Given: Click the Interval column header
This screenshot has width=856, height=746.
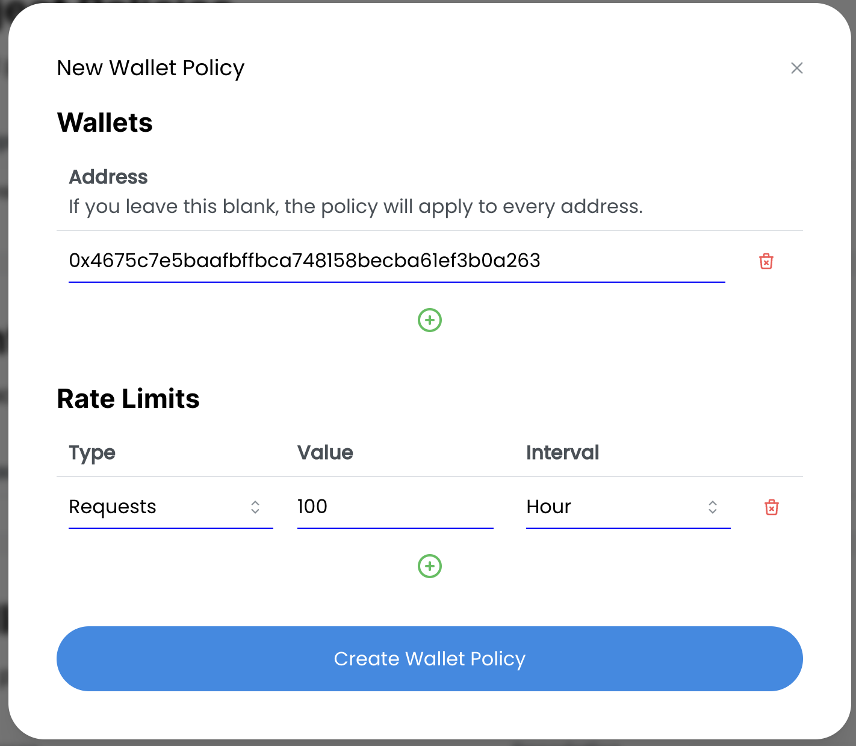Looking at the screenshot, I should point(562,452).
